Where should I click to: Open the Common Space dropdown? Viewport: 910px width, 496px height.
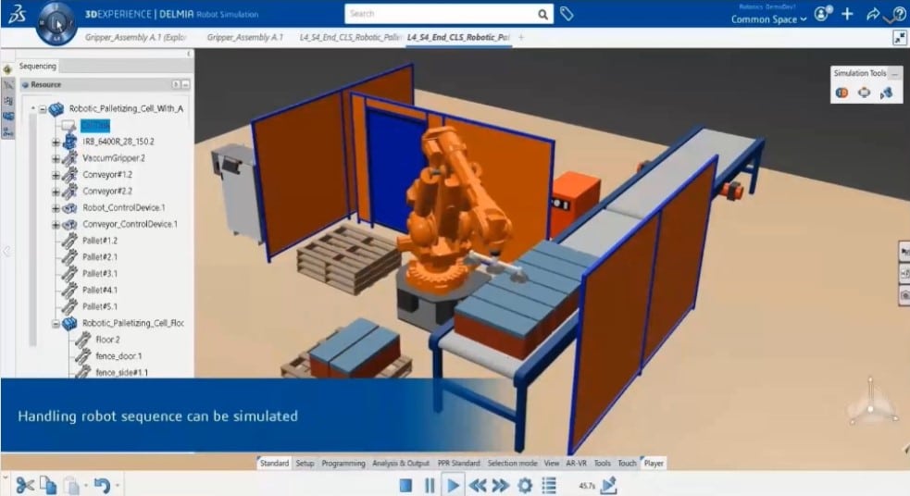point(768,19)
